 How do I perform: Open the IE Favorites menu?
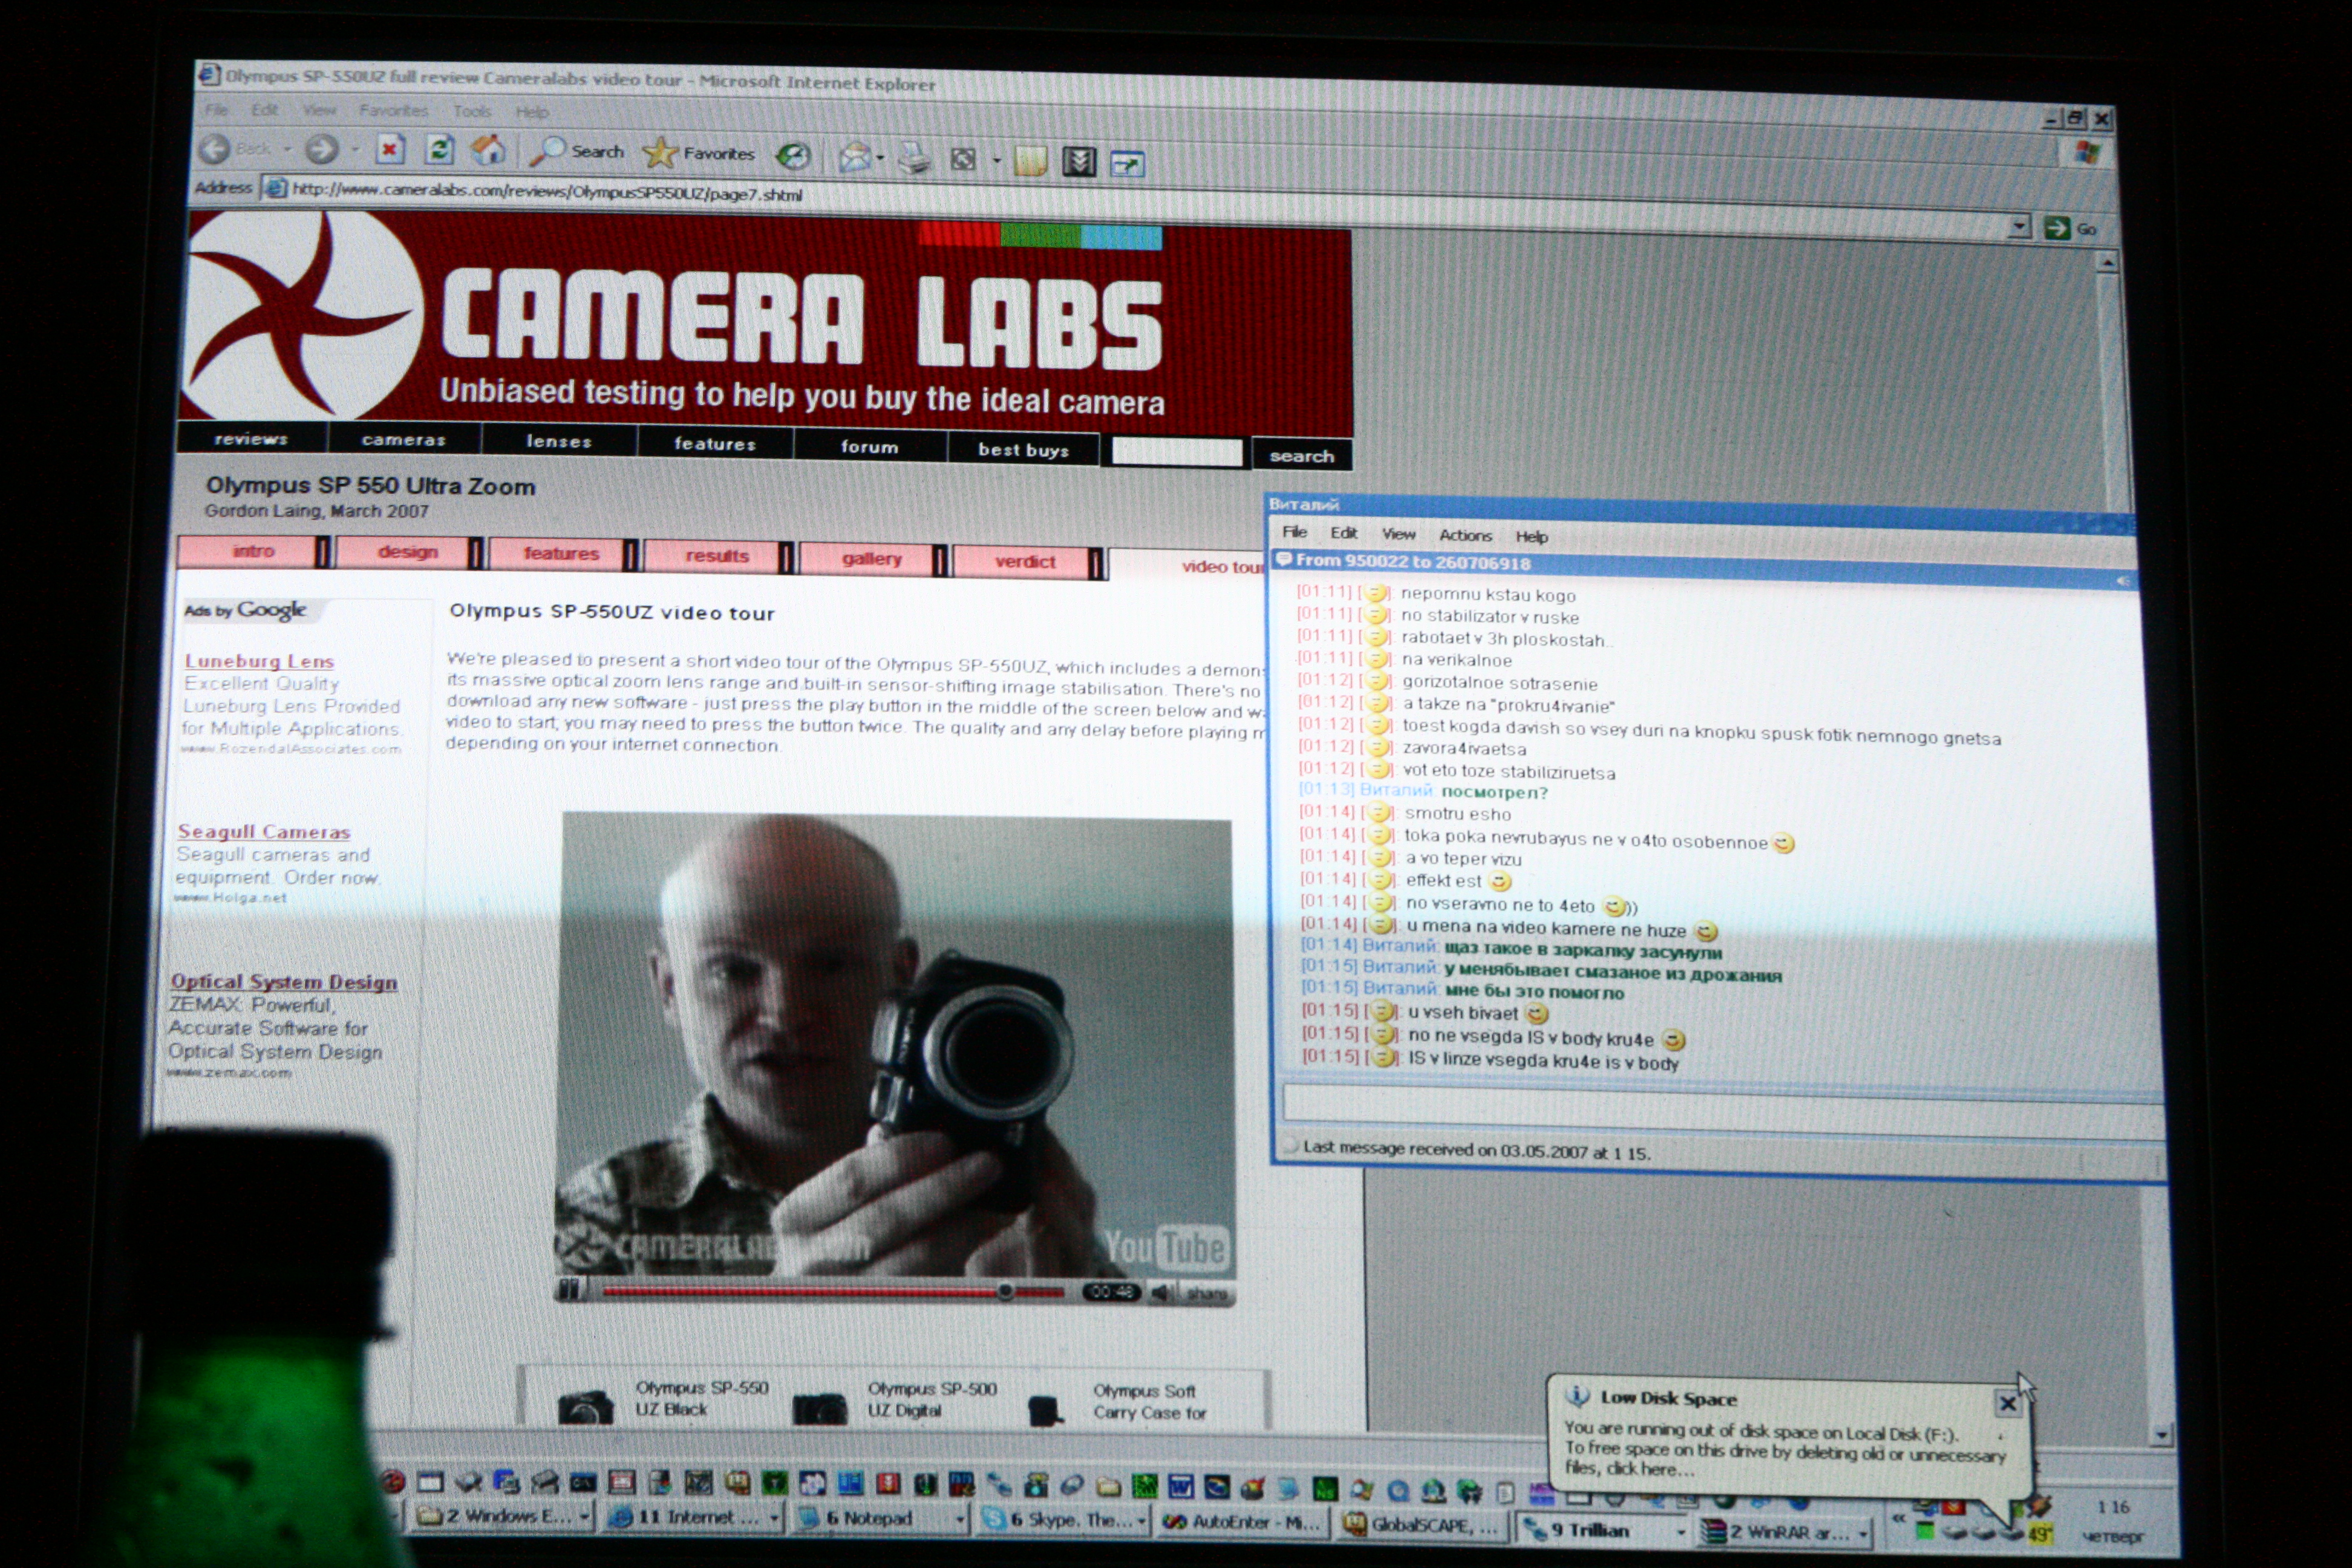(393, 110)
